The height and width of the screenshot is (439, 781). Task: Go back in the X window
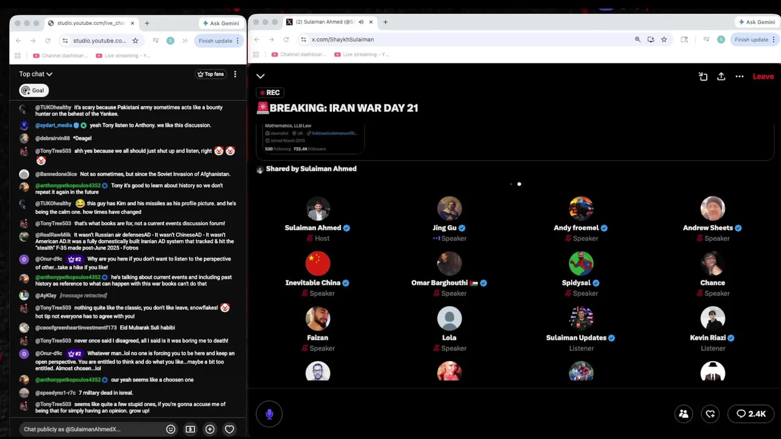[257, 40]
